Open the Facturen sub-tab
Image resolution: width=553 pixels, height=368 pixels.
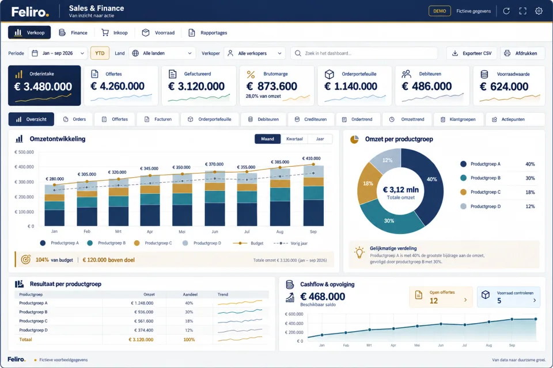(158, 119)
